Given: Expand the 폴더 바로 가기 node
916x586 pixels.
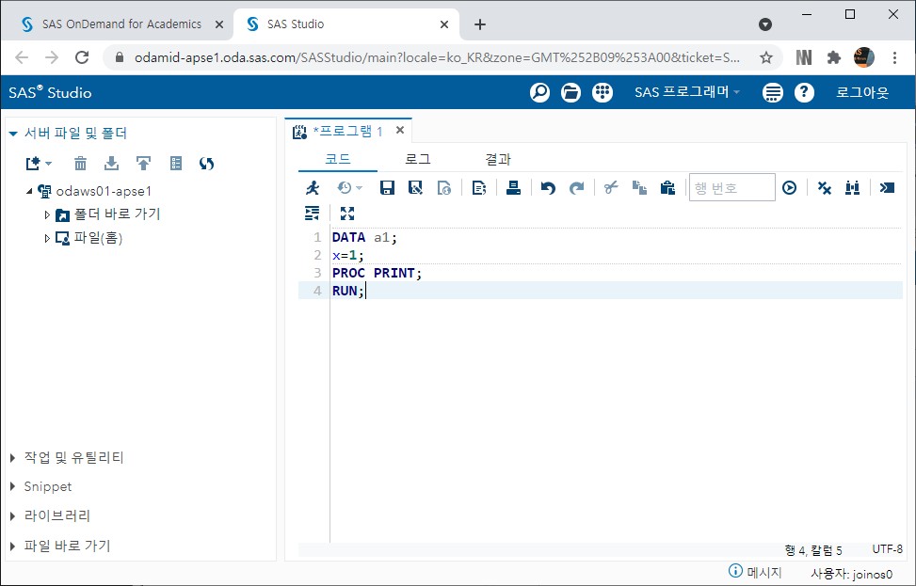Looking at the screenshot, I should [x=47, y=214].
